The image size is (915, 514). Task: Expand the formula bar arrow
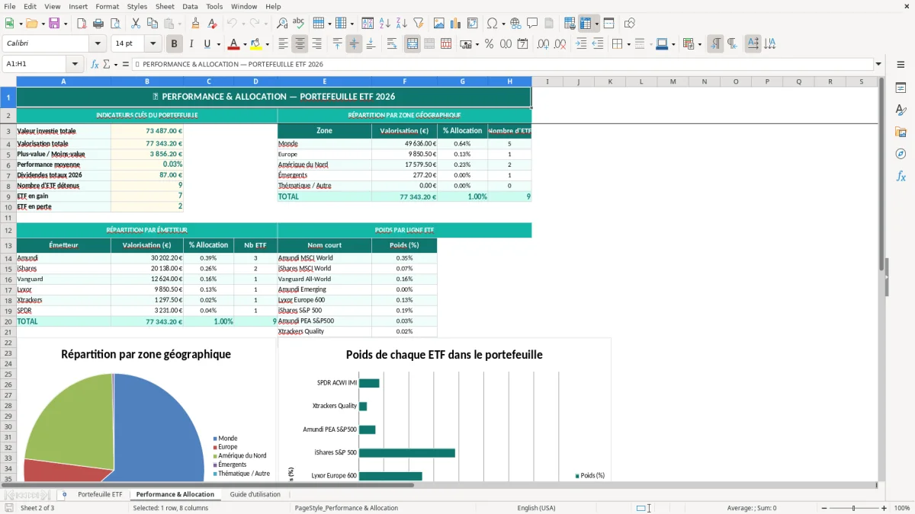pyautogui.click(x=878, y=64)
